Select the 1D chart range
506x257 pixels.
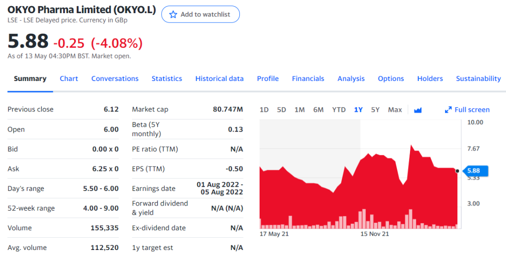point(264,110)
